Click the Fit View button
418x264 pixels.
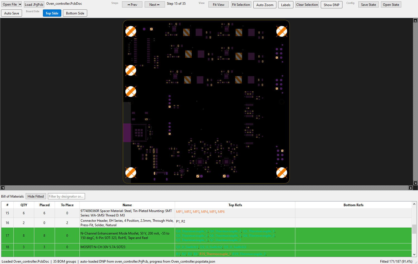[218, 4]
